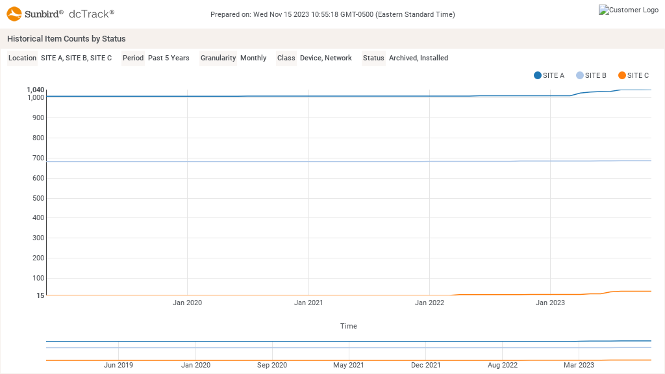Click the Sunbird bird logo icon

point(14,14)
